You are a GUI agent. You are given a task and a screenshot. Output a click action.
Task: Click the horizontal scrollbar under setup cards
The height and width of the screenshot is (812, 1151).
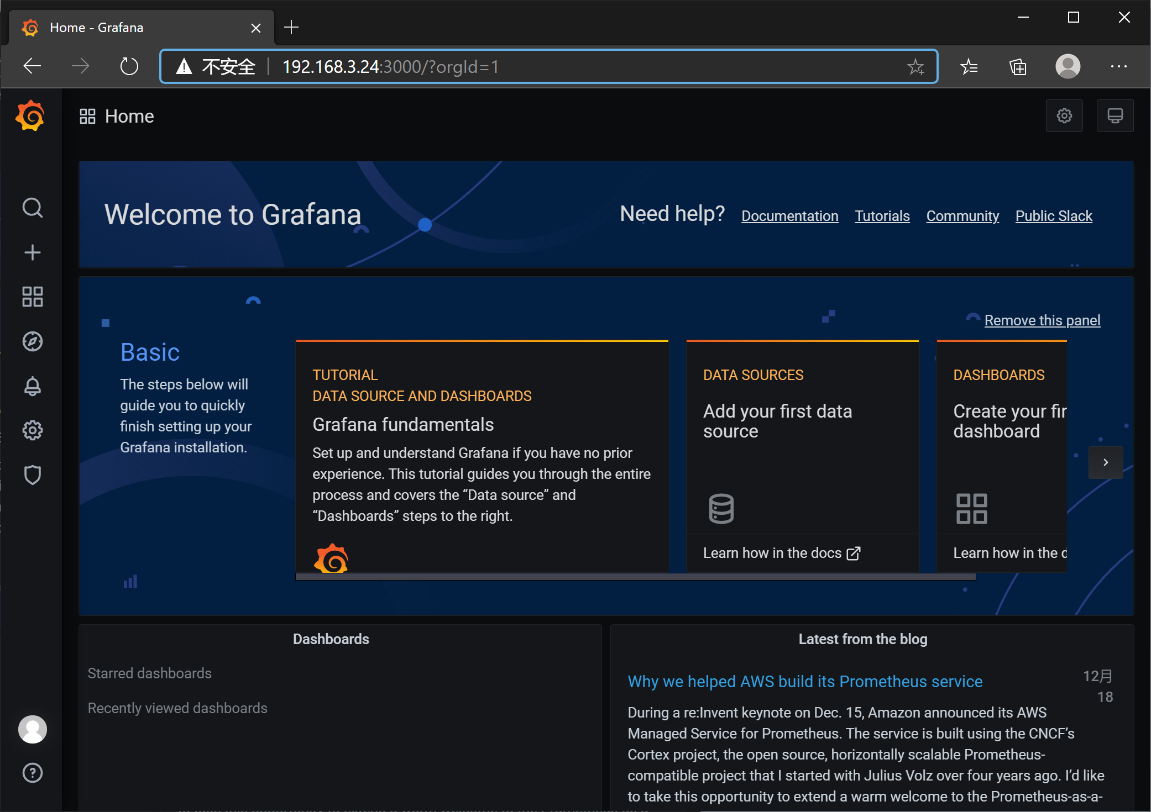[x=635, y=577]
